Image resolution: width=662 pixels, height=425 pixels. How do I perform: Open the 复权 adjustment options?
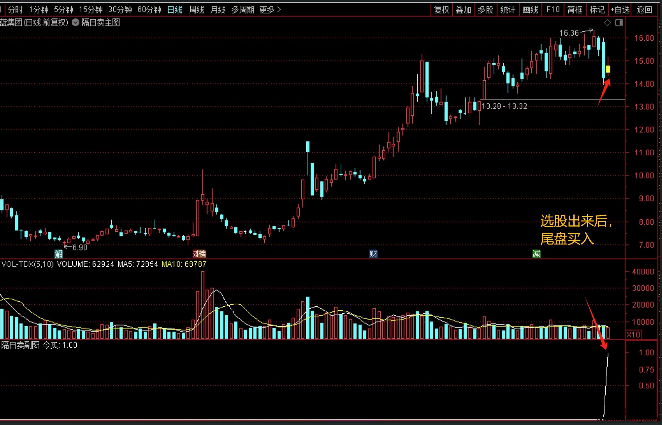(x=441, y=10)
